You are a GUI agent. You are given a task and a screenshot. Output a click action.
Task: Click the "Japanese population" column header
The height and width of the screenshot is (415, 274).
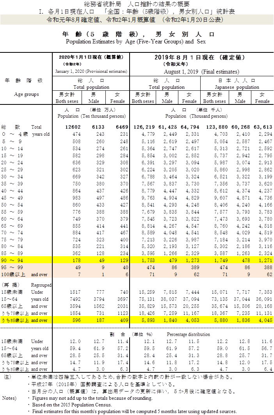coord(237,87)
